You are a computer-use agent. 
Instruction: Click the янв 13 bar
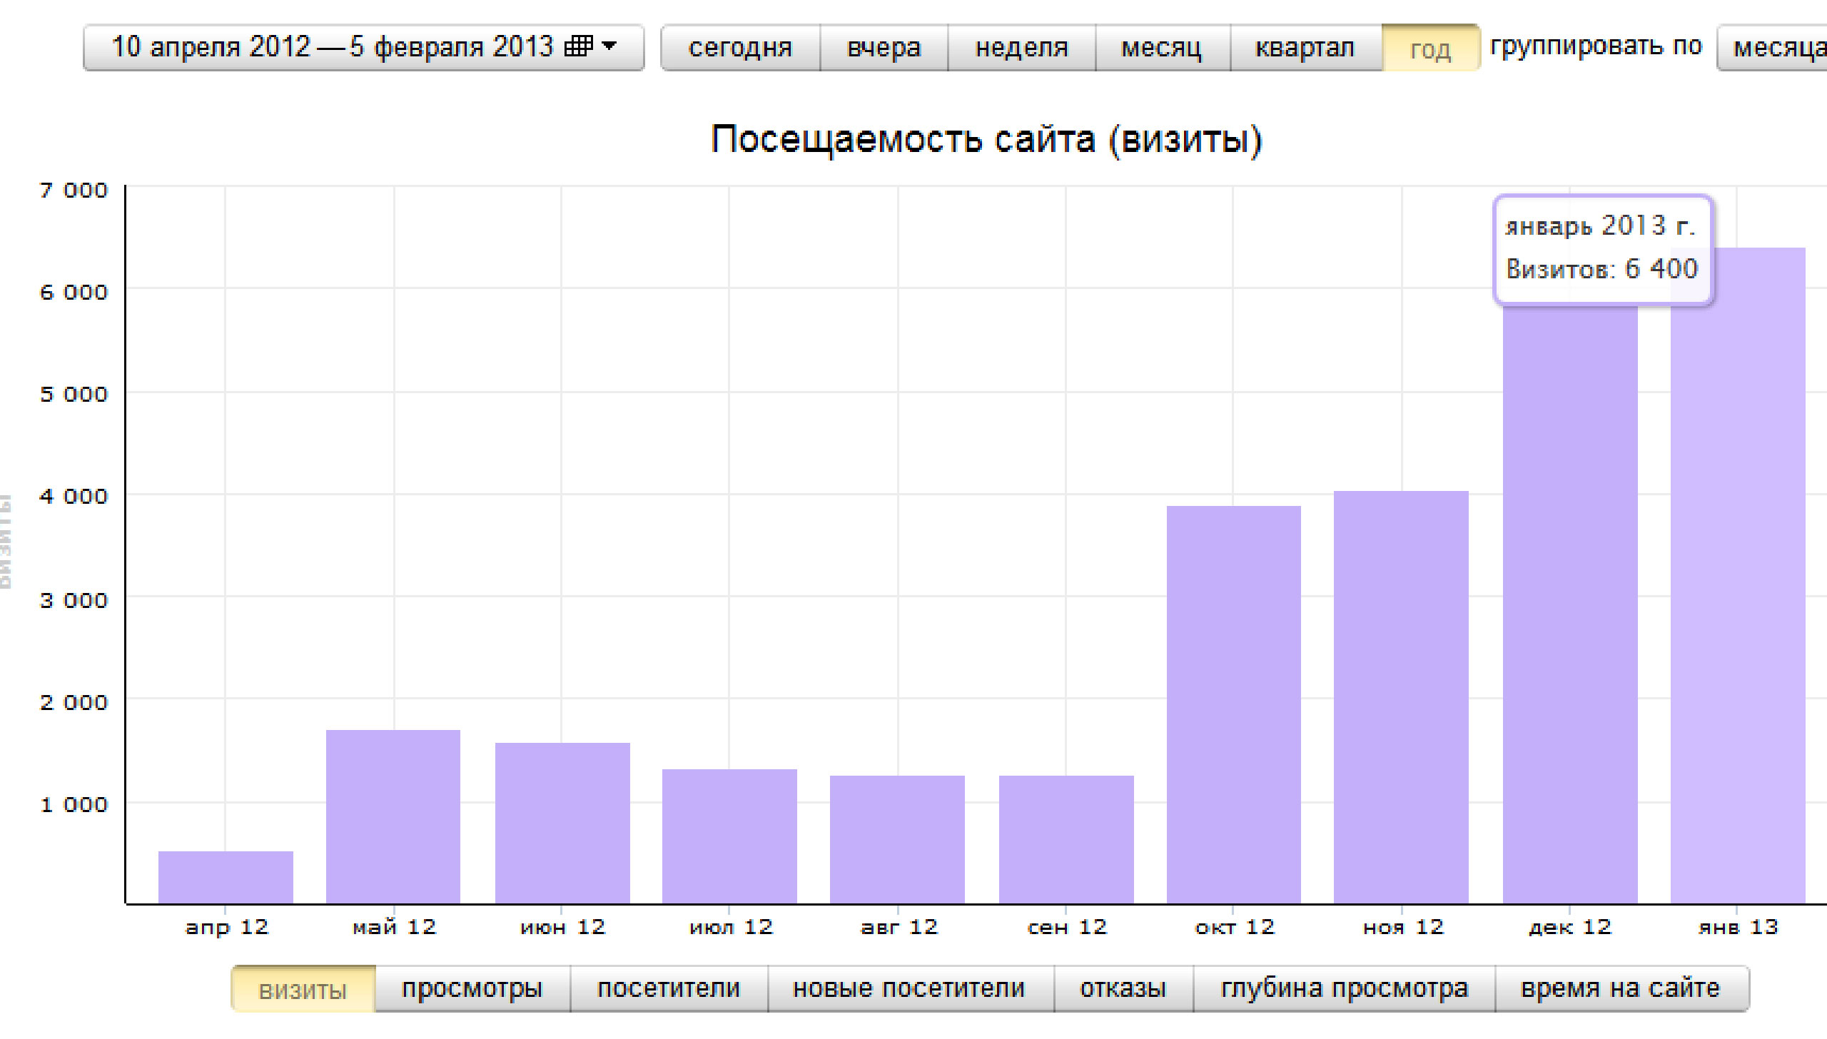[x=1738, y=575]
